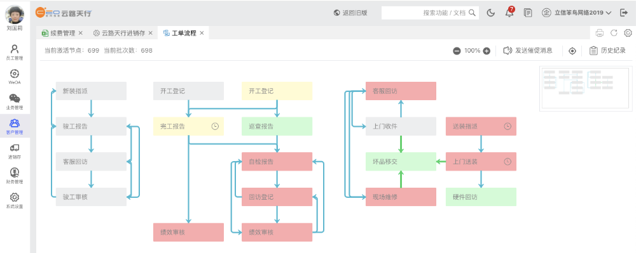Switch to the 续费管理 tab

coord(62,33)
